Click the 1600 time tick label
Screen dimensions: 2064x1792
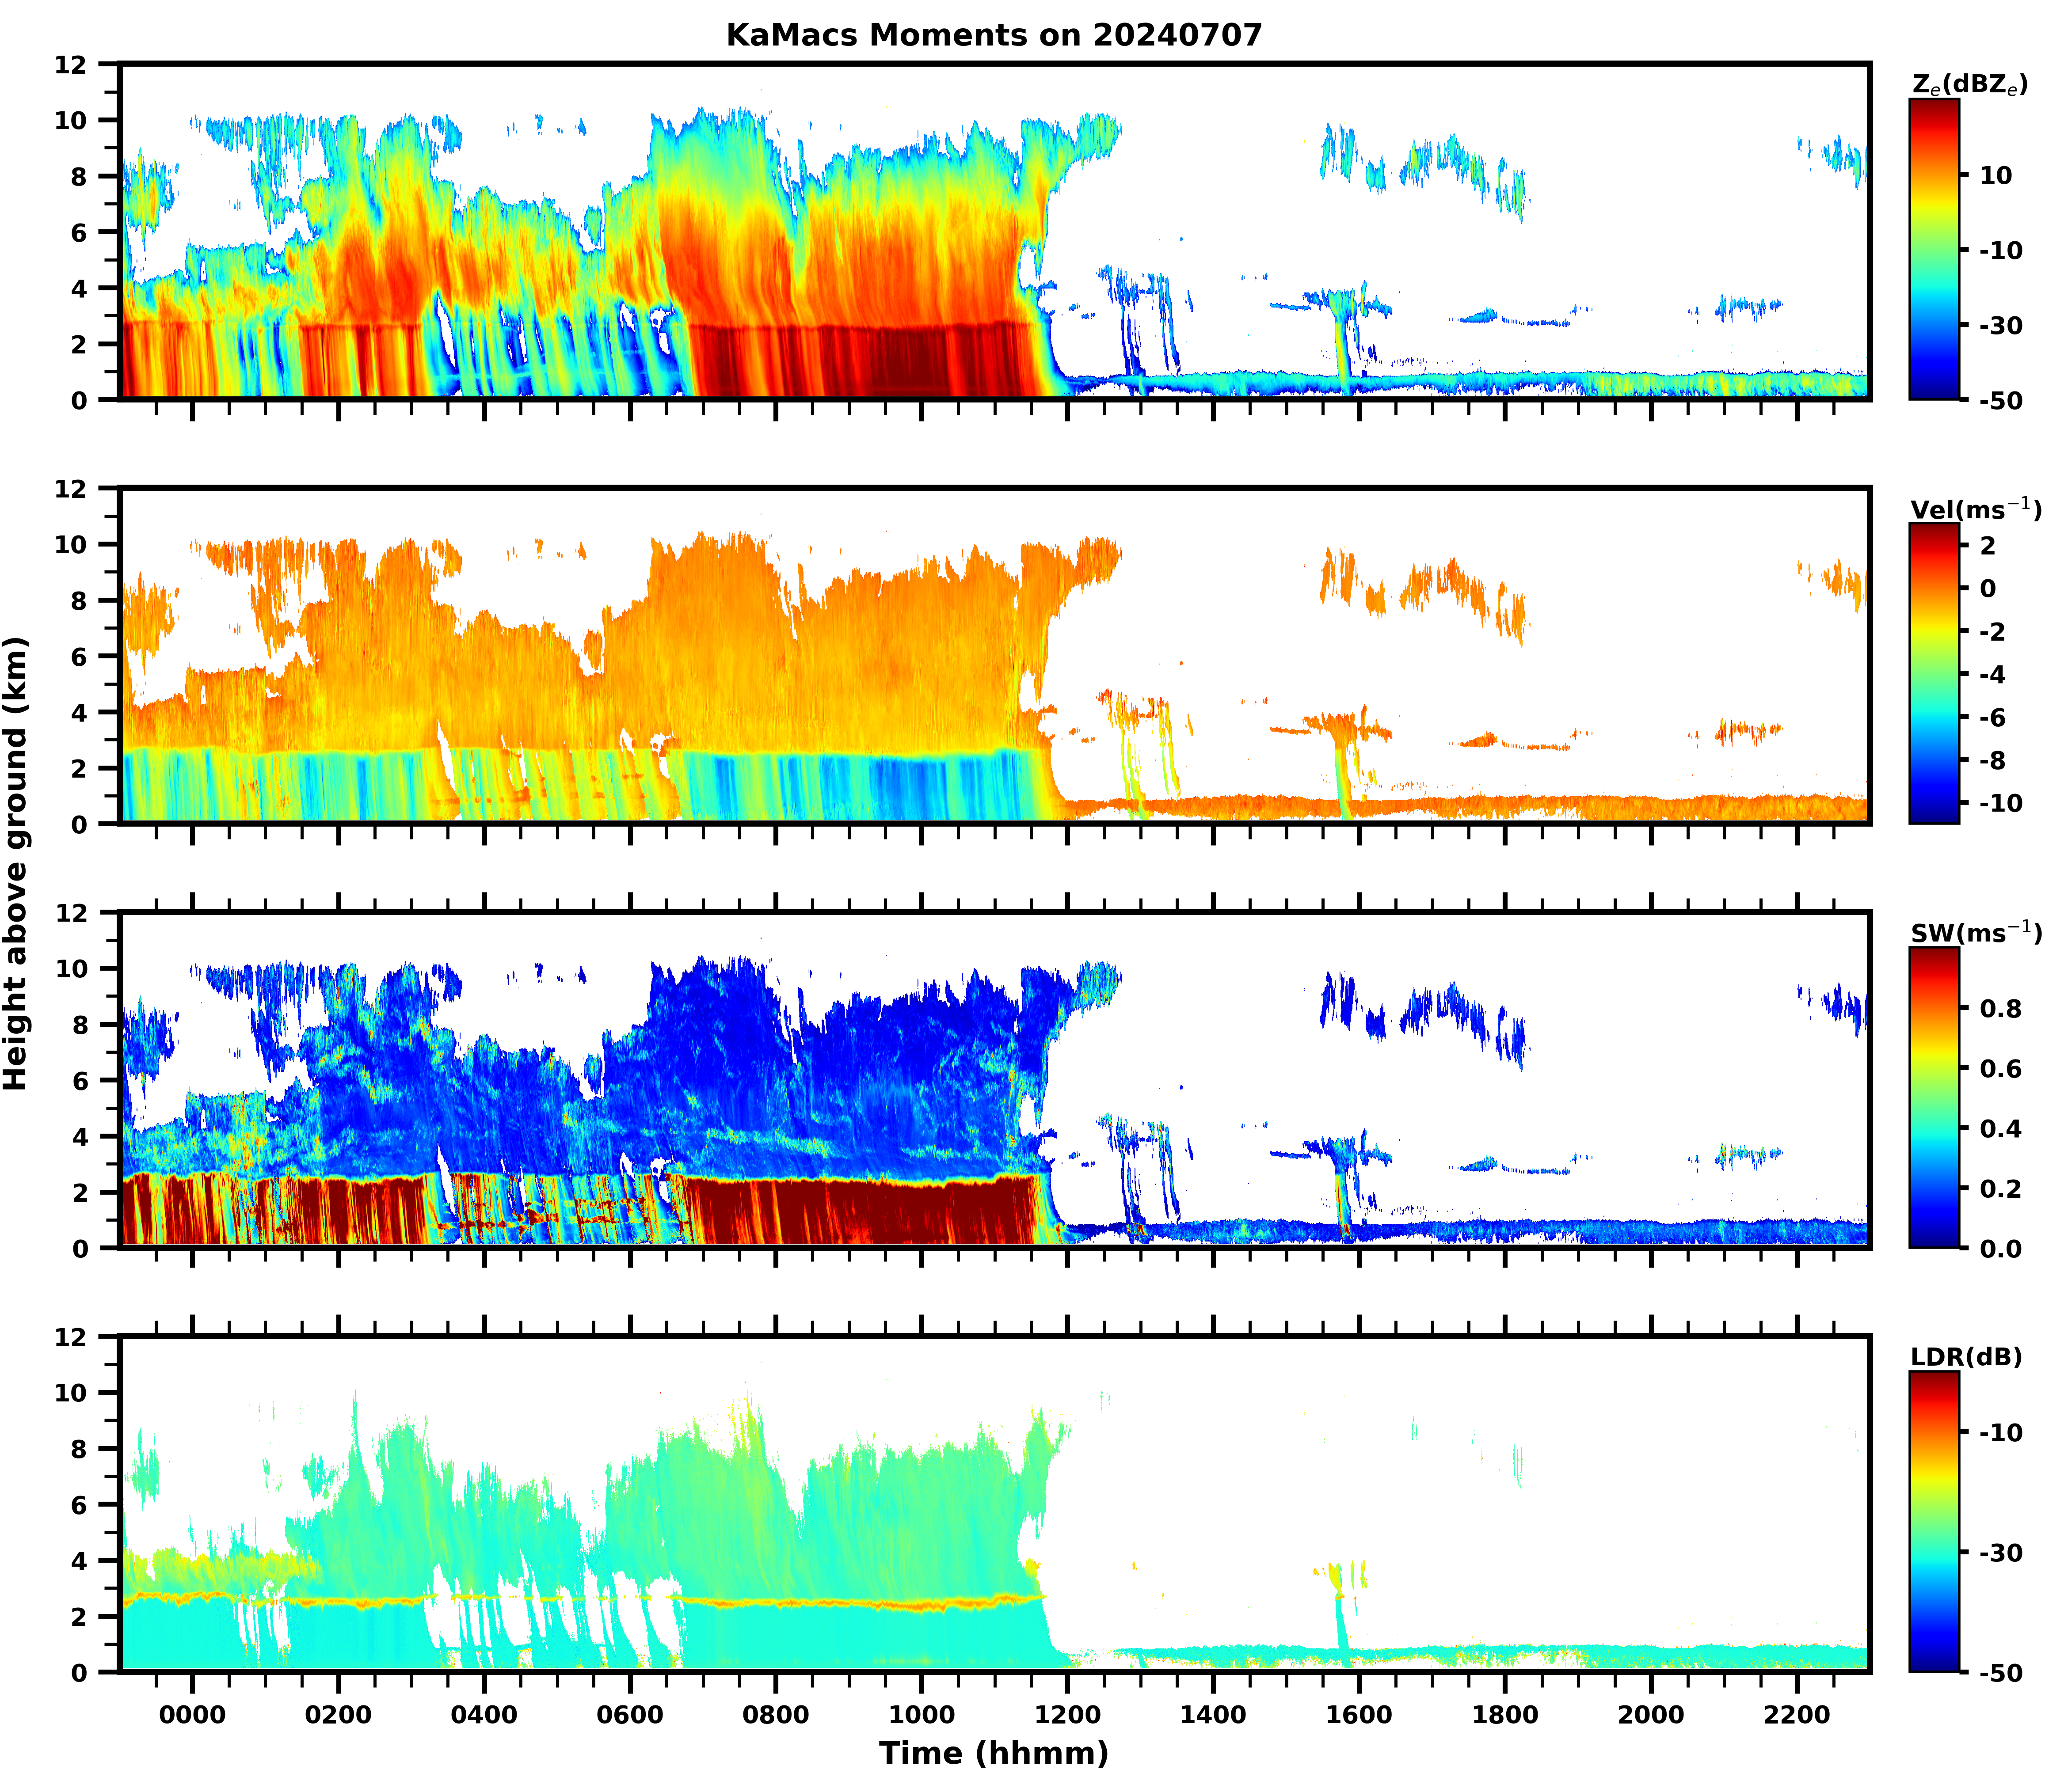point(1359,1716)
